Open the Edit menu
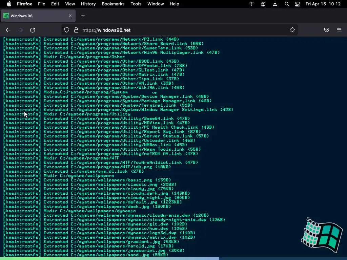The height and width of the screenshot is (260, 347). coord(55,4)
